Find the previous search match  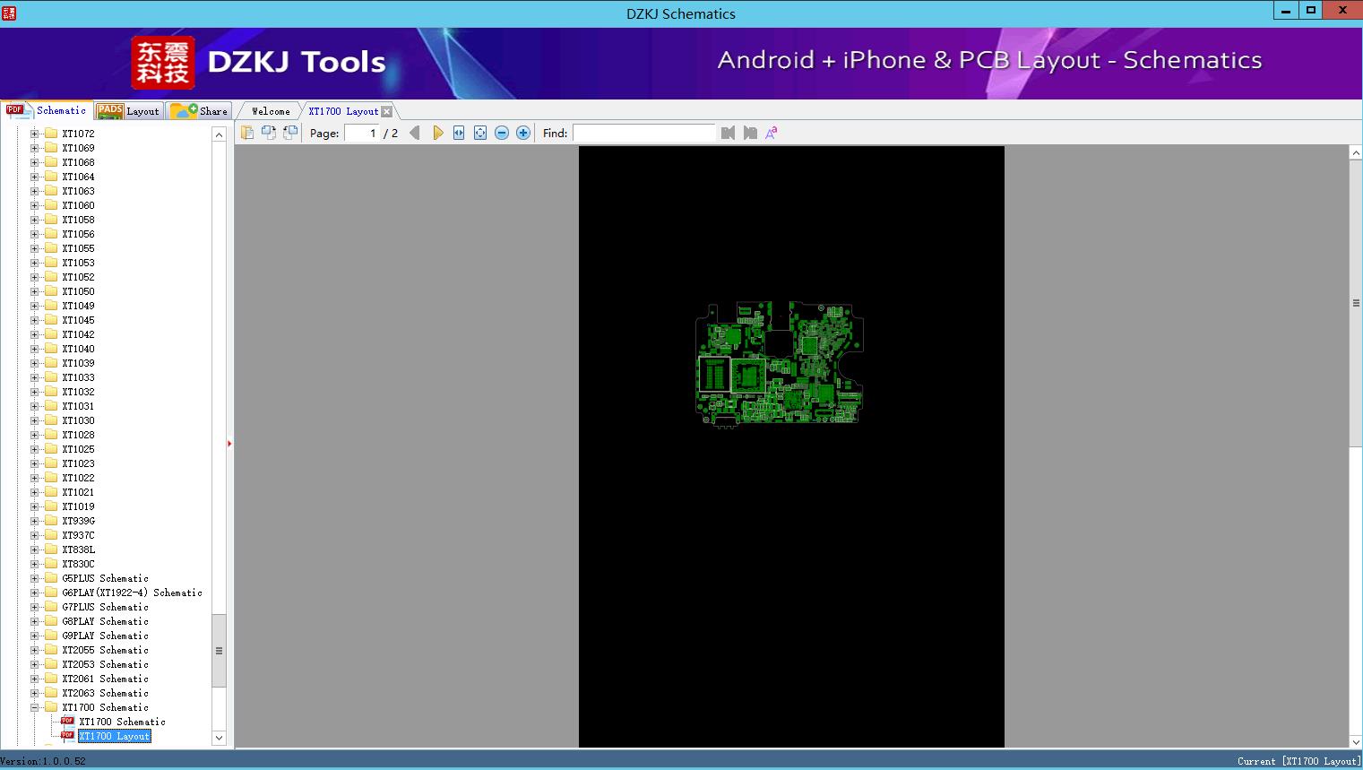(728, 133)
